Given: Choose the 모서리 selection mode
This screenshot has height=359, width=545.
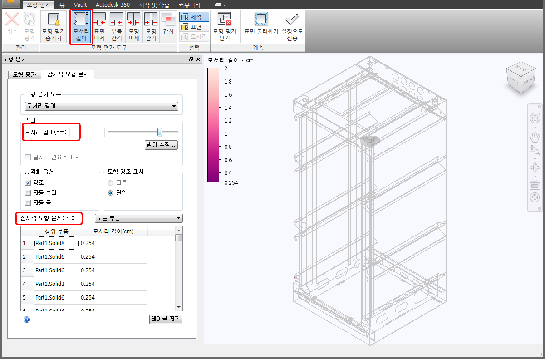Looking at the screenshot, I should 194,36.
